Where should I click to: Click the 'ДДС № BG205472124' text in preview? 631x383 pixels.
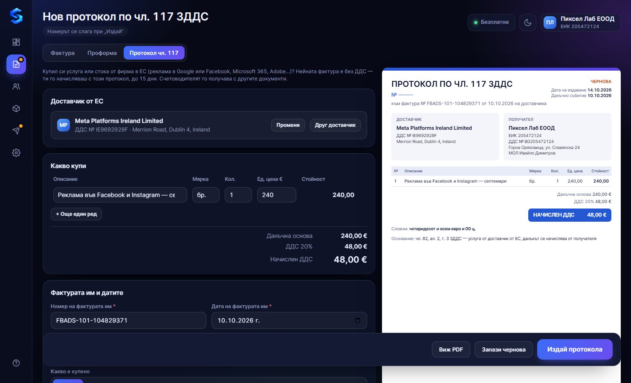pyautogui.click(x=531, y=142)
